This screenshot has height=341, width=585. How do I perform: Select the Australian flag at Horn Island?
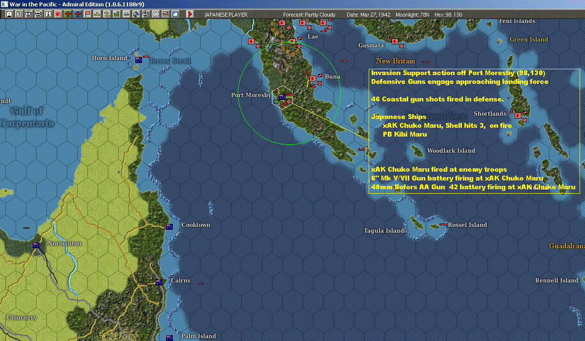[138, 60]
